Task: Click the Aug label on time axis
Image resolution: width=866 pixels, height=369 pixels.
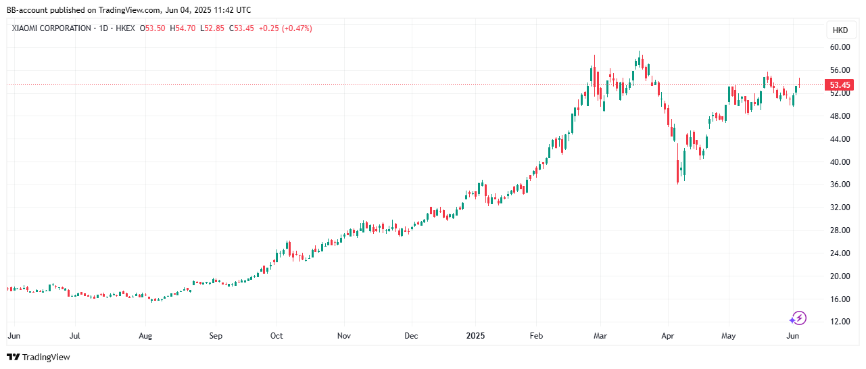Action: click(145, 335)
